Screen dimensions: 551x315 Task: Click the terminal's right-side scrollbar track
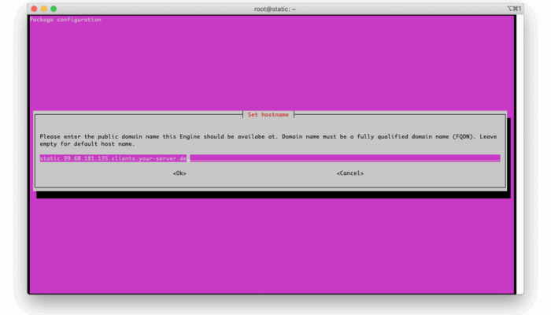click(519, 157)
